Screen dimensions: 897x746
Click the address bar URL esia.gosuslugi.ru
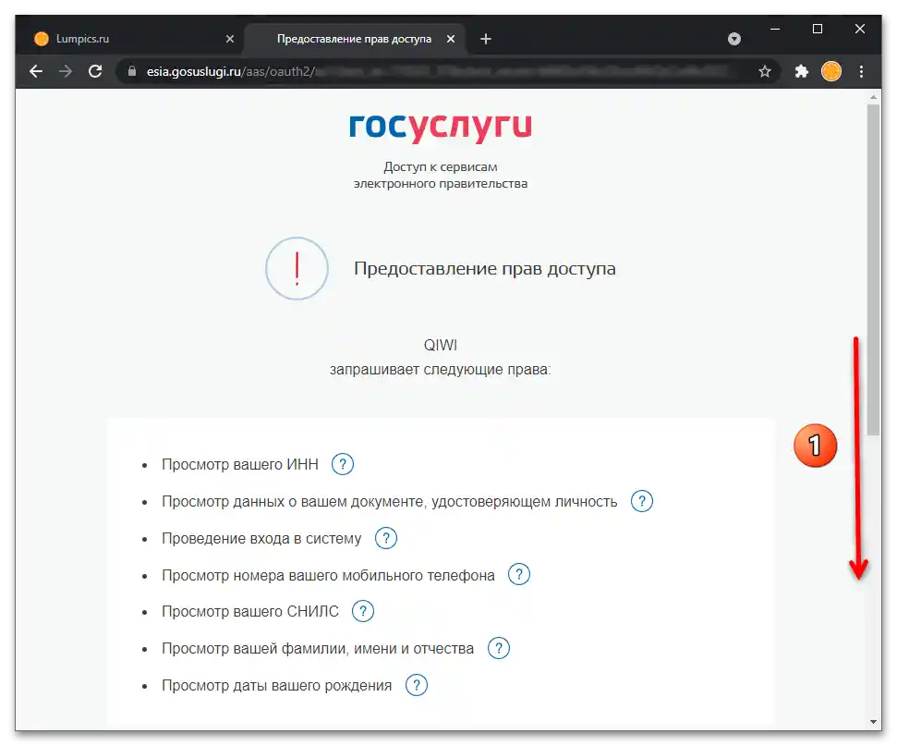click(193, 71)
